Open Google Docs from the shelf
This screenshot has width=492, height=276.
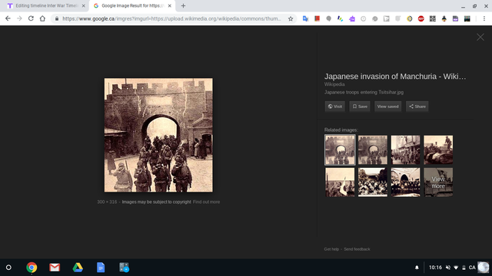[101, 268]
